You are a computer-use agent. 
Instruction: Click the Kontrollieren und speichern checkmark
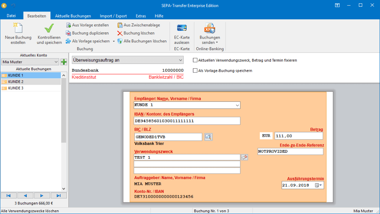49,29
